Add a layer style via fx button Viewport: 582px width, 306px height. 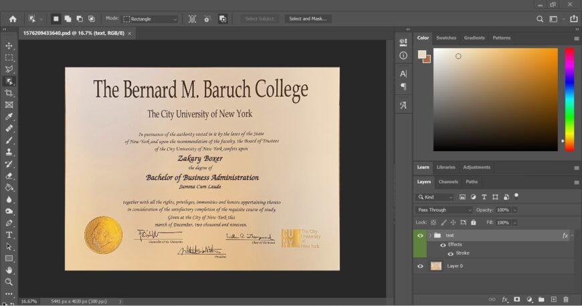(505, 299)
